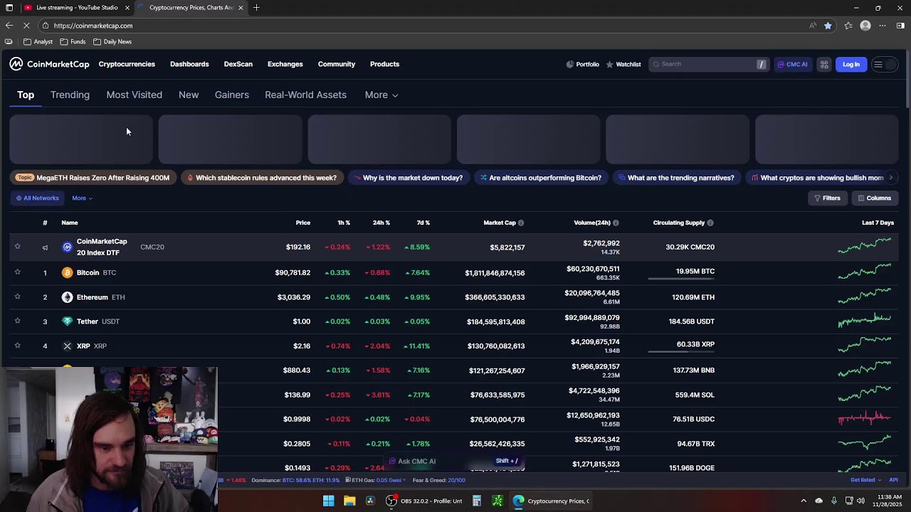The image size is (911, 512).
Task: Open the Portfolio page
Action: coord(583,64)
